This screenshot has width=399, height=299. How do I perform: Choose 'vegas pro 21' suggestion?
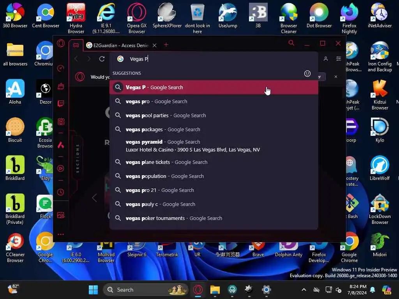click(214, 190)
